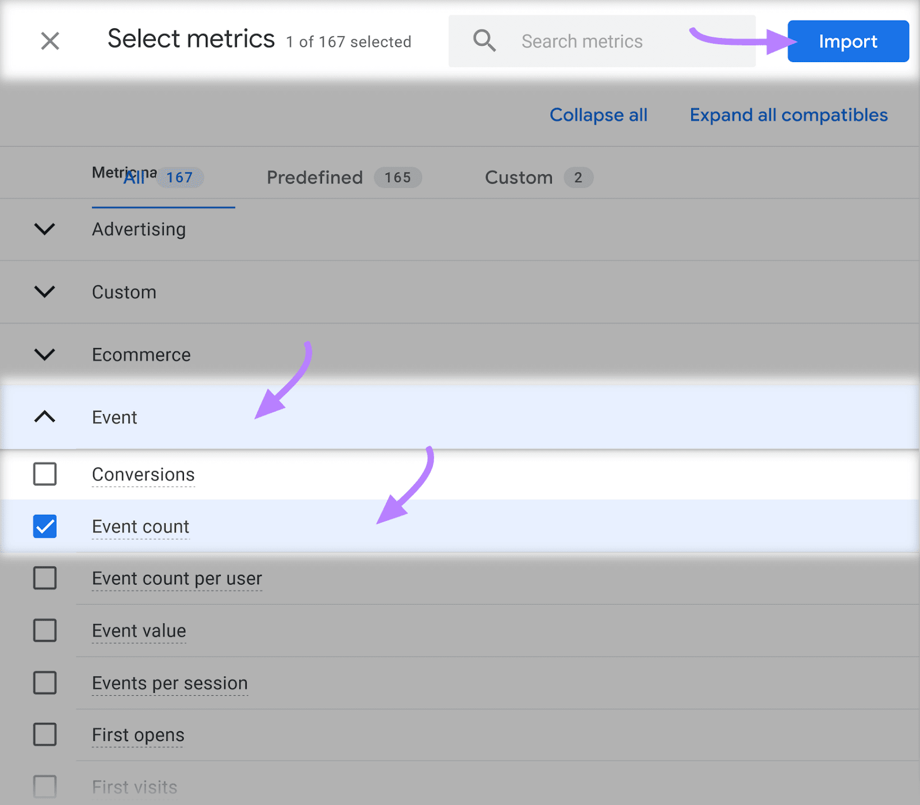The height and width of the screenshot is (805, 920).
Task: Select the Events per session checkbox
Action: point(44,683)
